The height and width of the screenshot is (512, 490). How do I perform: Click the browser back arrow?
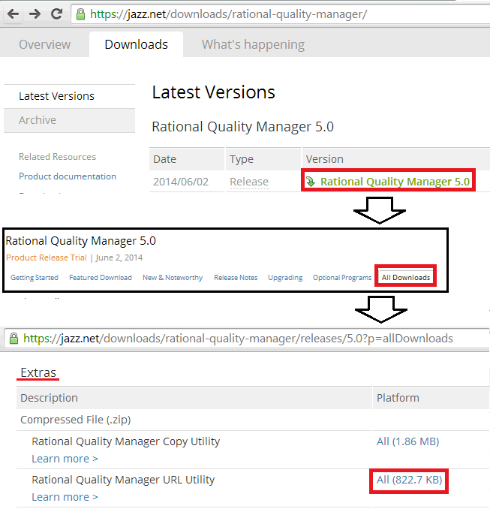tap(13, 14)
